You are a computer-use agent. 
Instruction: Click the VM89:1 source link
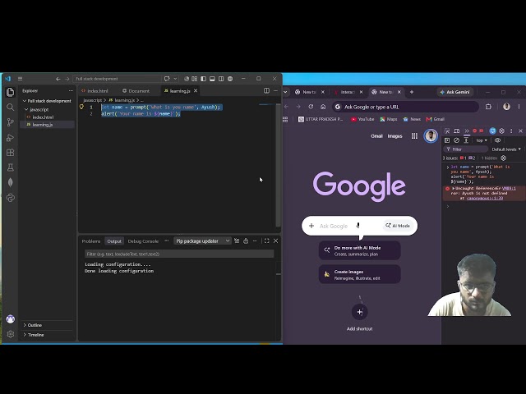tap(509, 189)
